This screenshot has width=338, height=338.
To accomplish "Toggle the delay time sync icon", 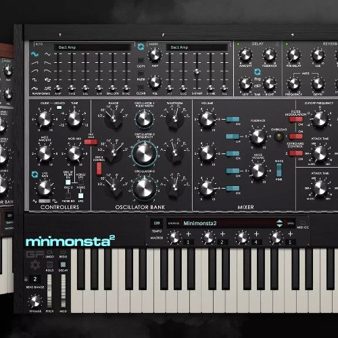I will tap(258, 72).
